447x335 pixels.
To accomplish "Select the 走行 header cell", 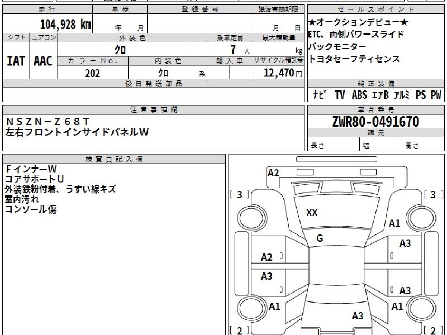I will 47,10.
